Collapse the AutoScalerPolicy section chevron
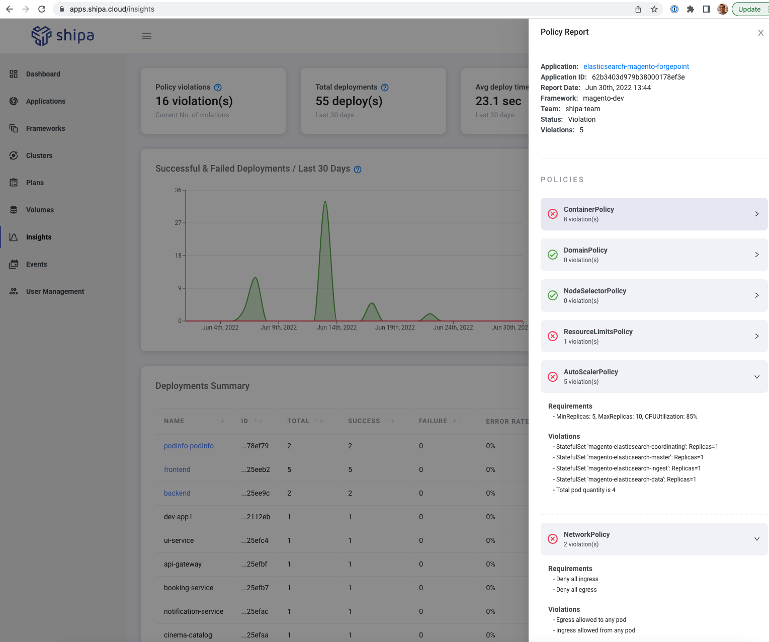The width and height of the screenshot is (769, 642). pyautogui.click(x=757, y=377)
